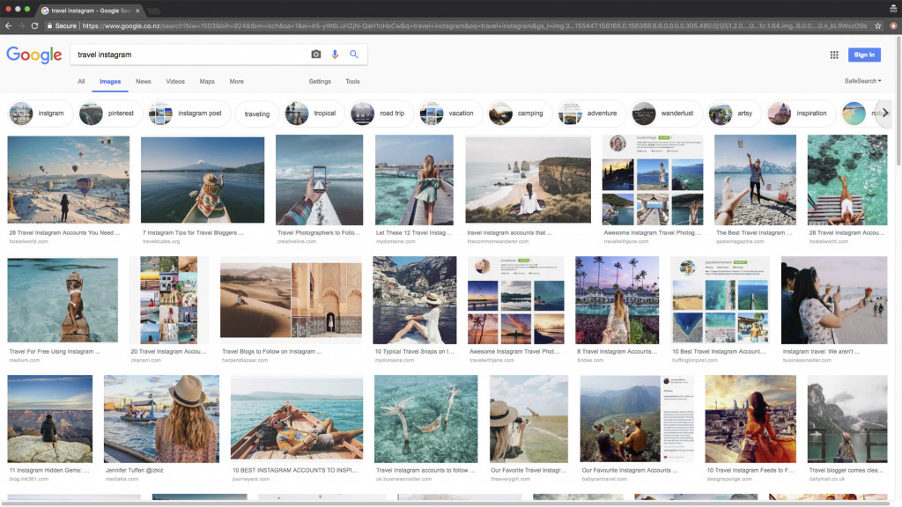Image resolution: width=902 pixels, height=507 pixels.
Task: Click the blue magnifier search icon
Action: [x=354, y=54]
